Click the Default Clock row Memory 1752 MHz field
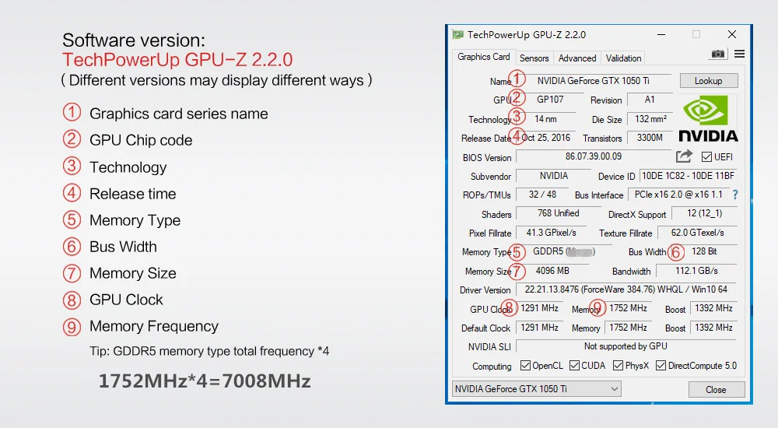 pos(628,328)
